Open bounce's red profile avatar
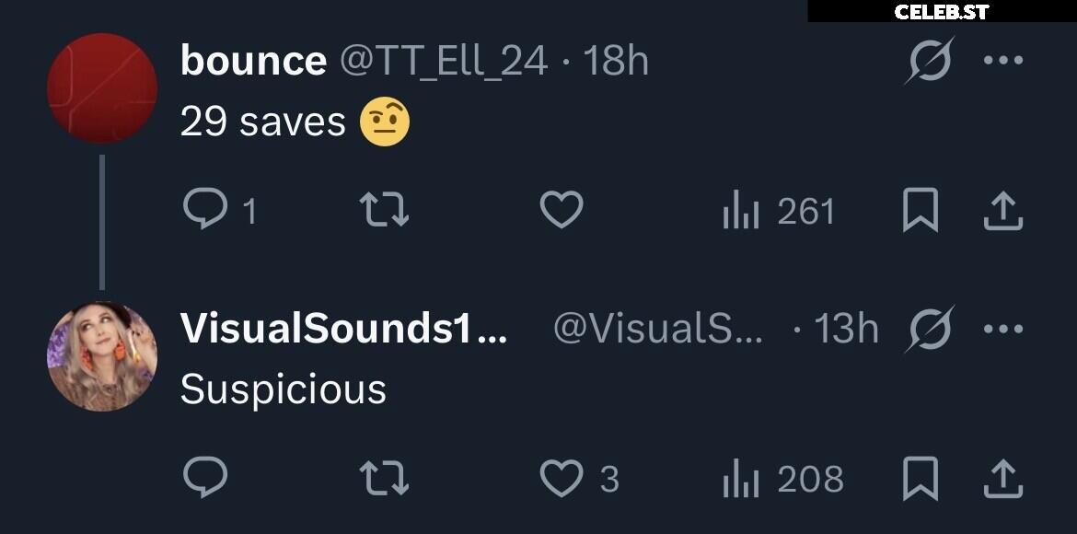The width and height of the screenshot is (1077, 534). tap(102, 88)
